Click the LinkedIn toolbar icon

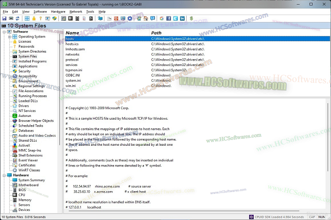click(x=182, y=18)
